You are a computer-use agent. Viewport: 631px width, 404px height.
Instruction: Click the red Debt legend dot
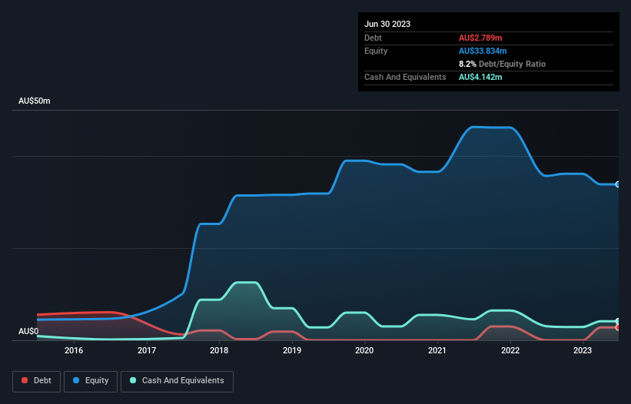[25, 380]
